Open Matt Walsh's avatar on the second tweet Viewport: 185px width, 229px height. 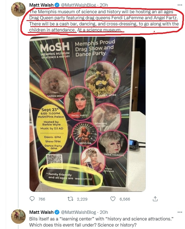pos(18,217)
